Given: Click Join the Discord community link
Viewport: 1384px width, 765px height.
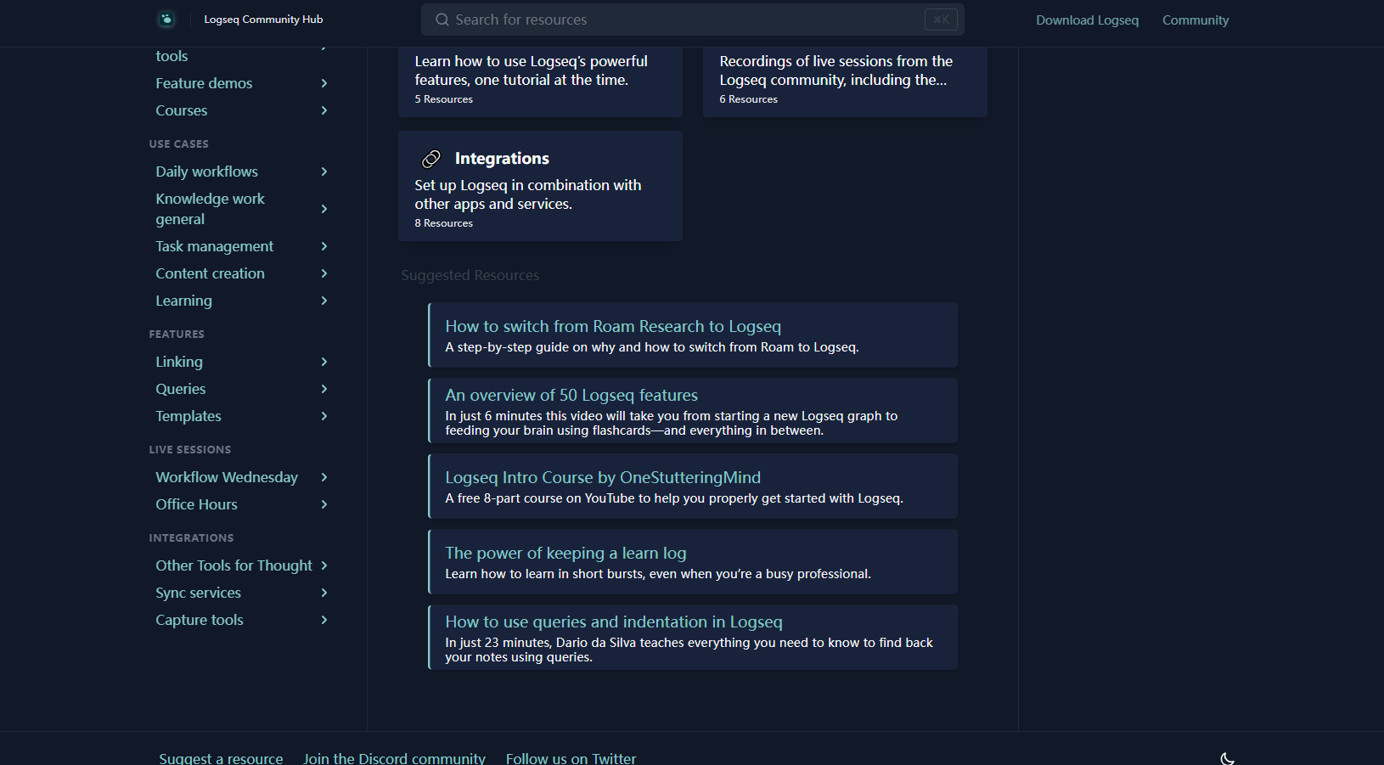Looking at the screenshot, I should tap(394, 757).
